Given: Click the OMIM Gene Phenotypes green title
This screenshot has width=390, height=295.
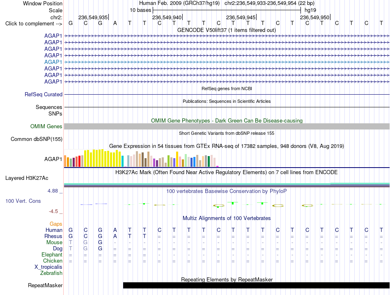Looking at the screenshot, I should click(x=227, y=121).
